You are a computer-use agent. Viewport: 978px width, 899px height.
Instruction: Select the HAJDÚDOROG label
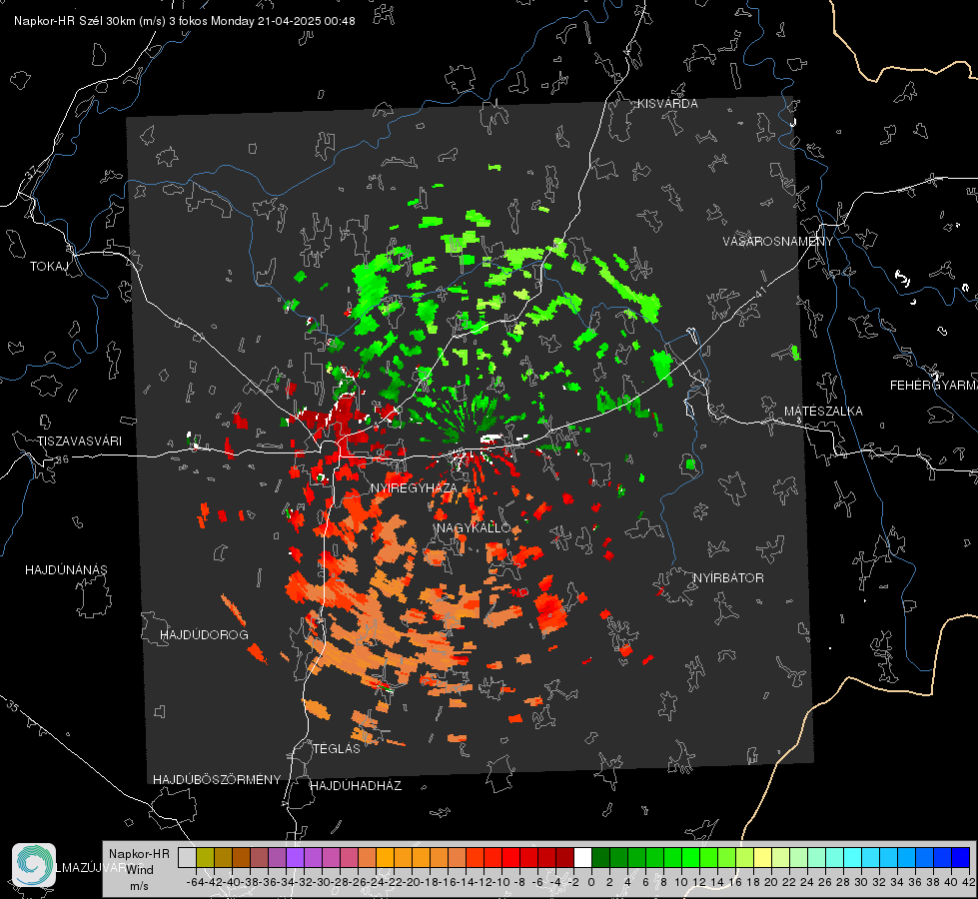coord(204,634)
